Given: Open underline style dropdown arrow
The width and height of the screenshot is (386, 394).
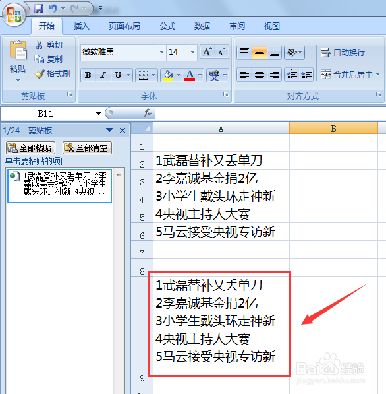Looking at the screenshot, I should [128, 75].
